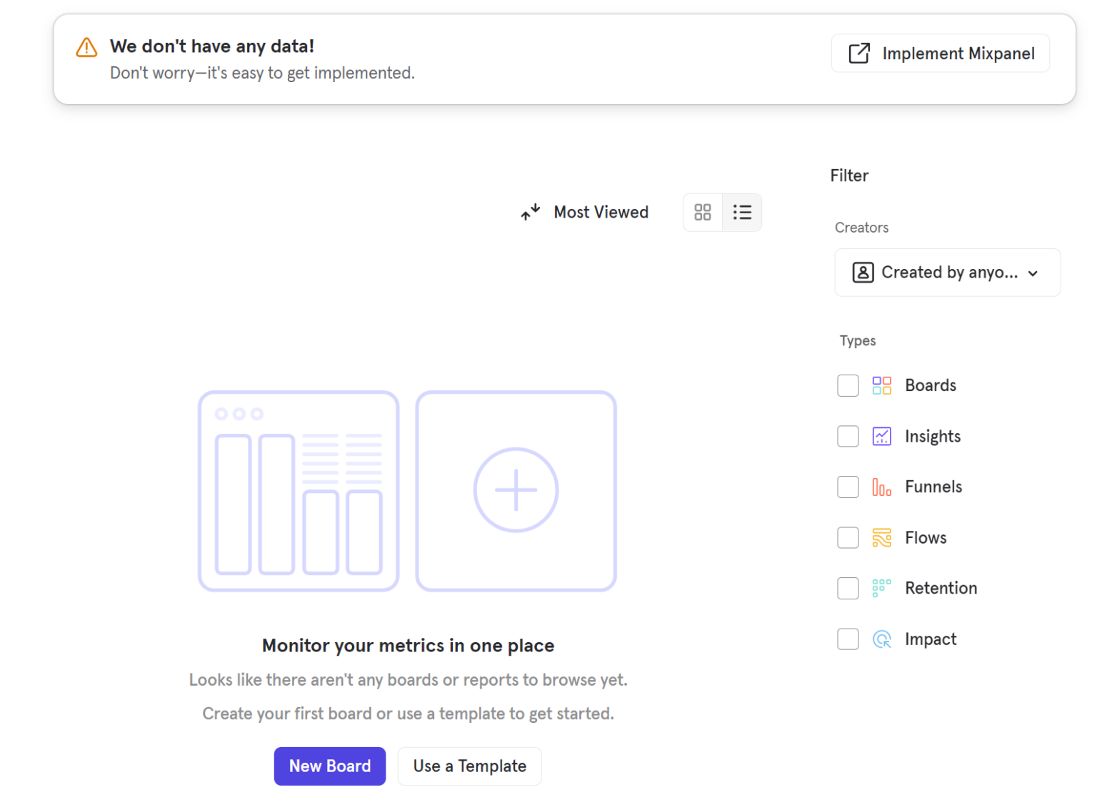Click the warning triangle icon

86,47
